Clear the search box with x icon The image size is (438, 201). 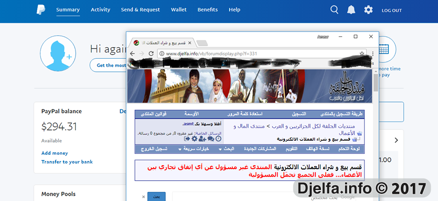(144, 197)
